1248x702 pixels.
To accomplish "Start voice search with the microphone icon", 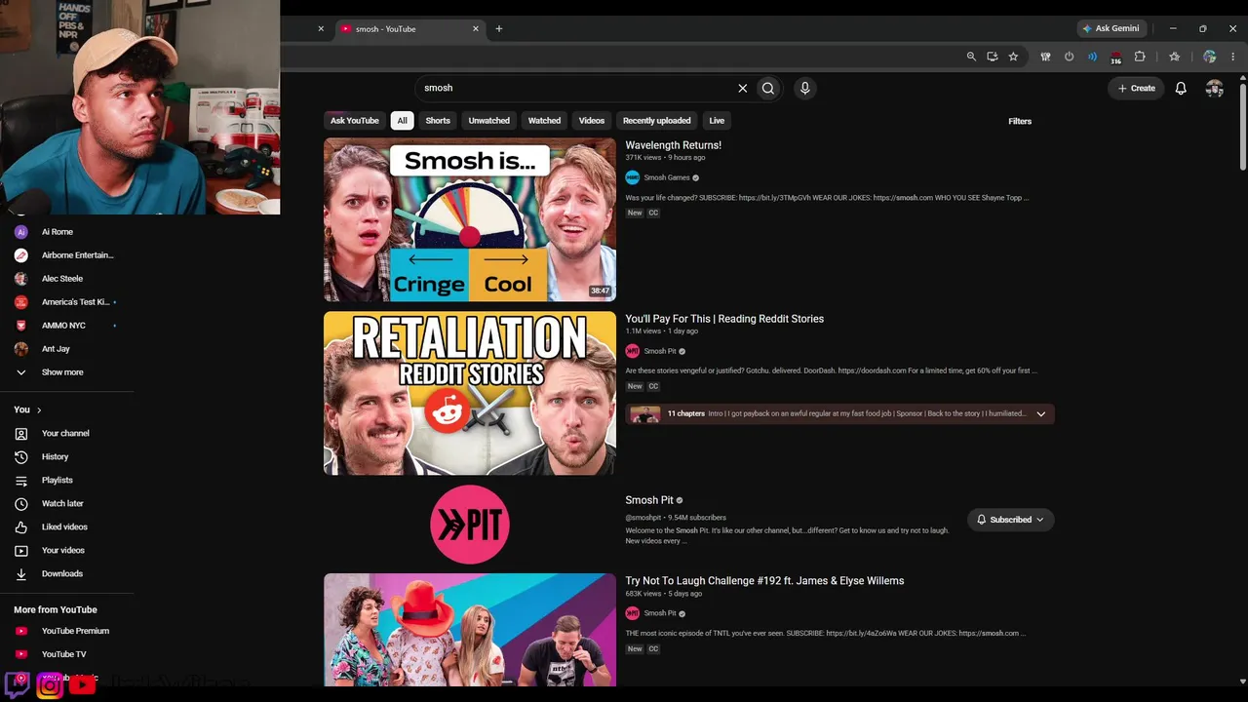I will 804,88.
